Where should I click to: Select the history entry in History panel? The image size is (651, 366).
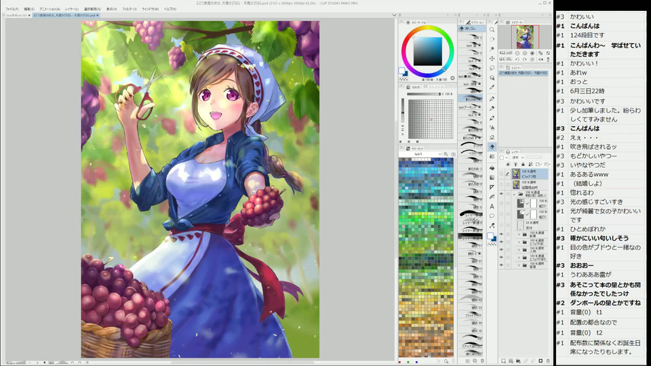[x=523, y=73]
